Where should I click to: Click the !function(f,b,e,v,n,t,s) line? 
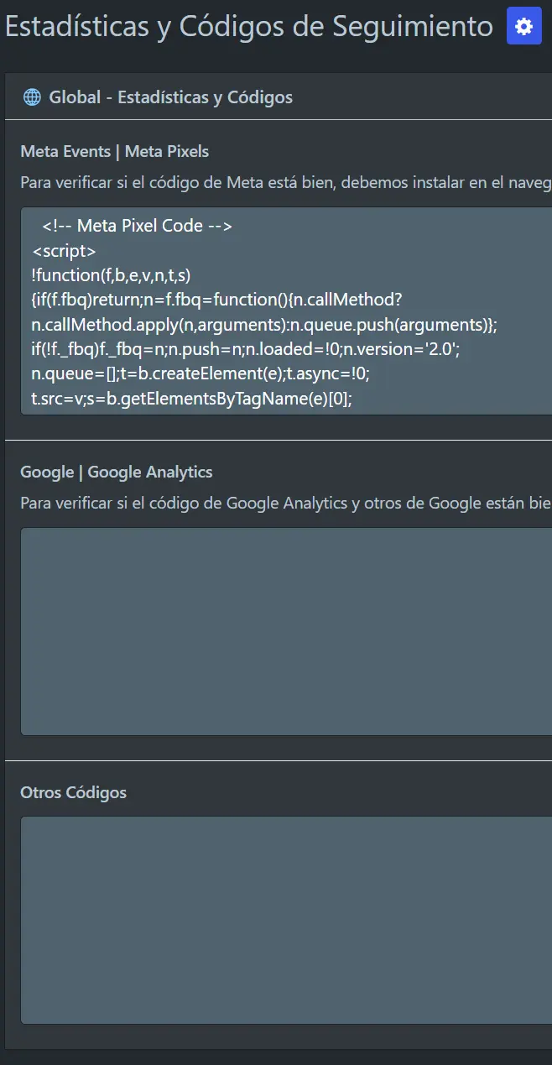click(112, 274)
